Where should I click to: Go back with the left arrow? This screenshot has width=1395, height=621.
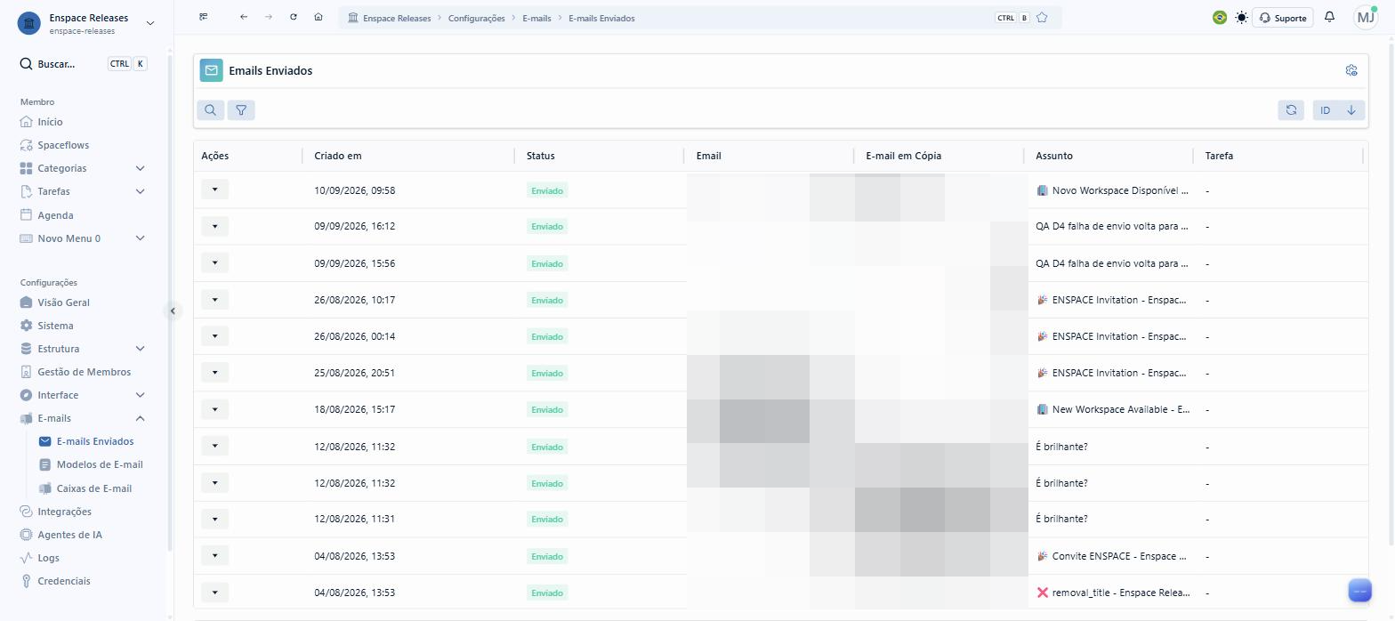244,17
